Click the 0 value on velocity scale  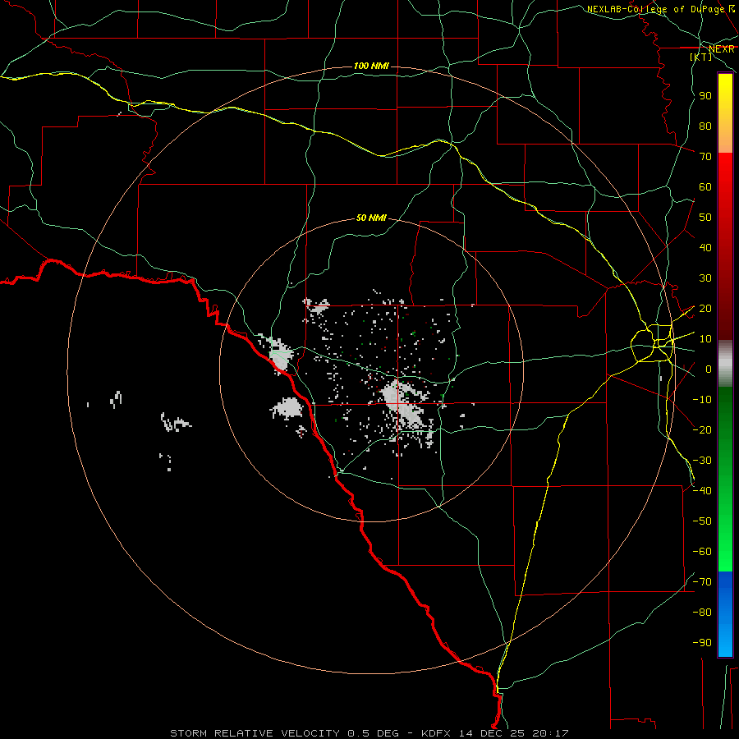pos(709,369)
